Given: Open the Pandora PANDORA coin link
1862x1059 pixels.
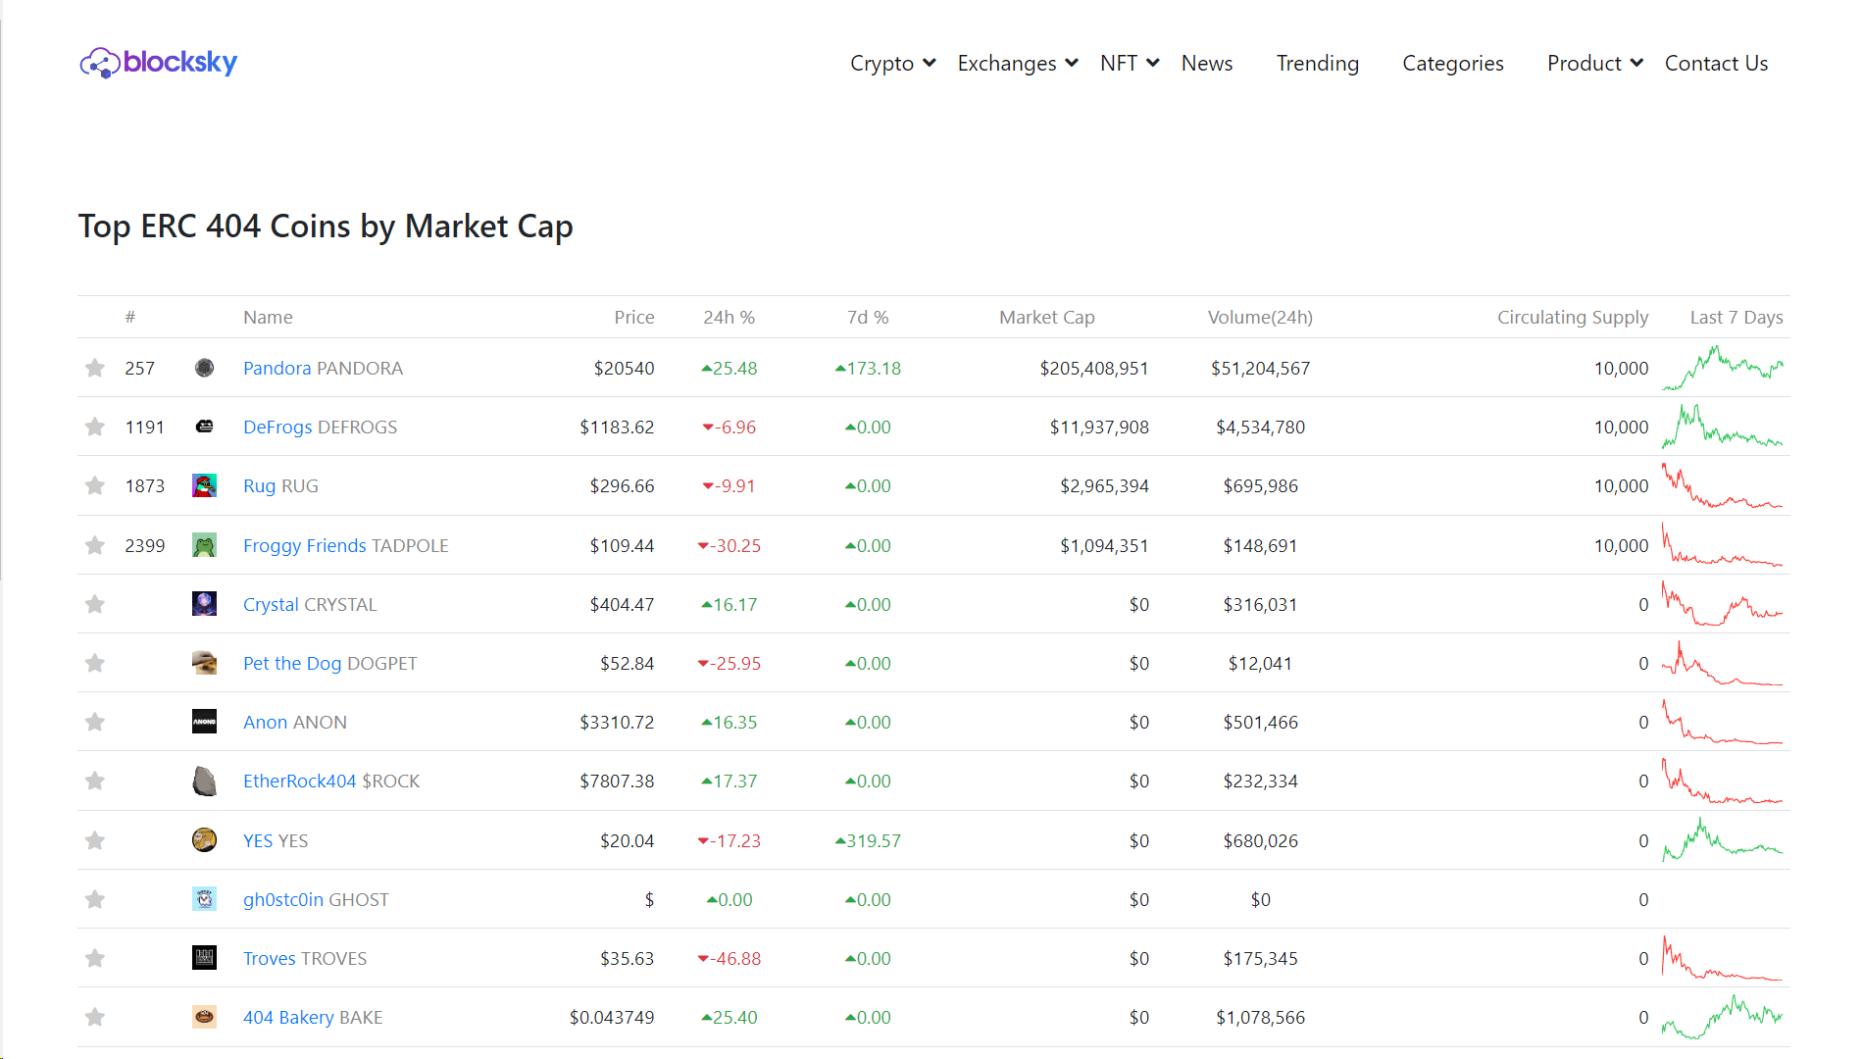Looking at the screenshot, I should point(323,368).
